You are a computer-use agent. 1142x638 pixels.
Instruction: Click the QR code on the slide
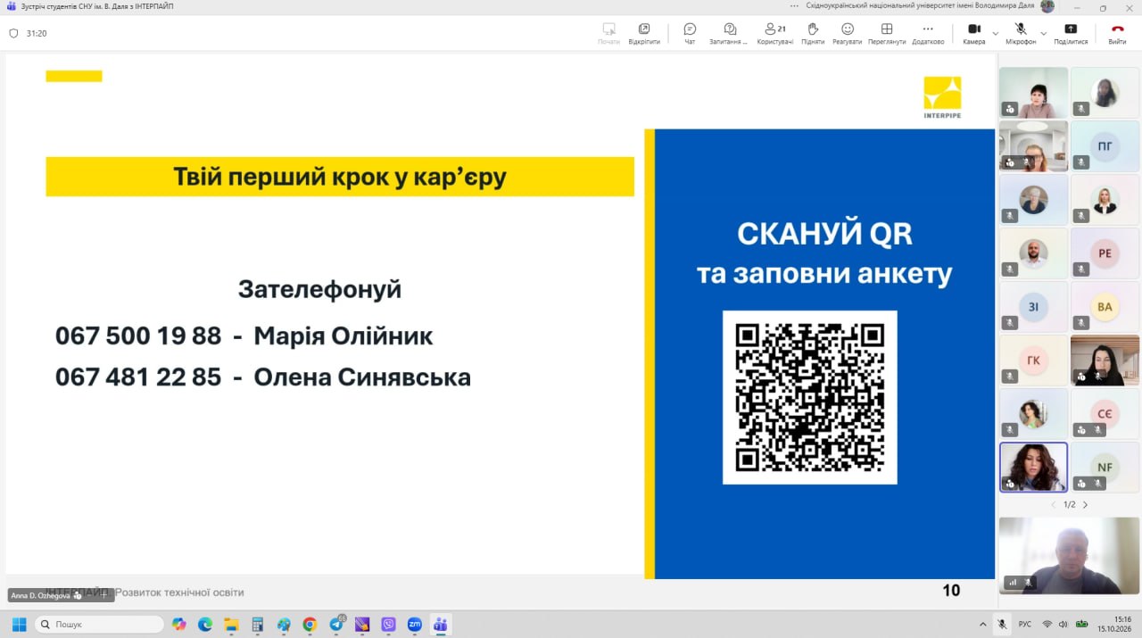[x=809, y=397]
